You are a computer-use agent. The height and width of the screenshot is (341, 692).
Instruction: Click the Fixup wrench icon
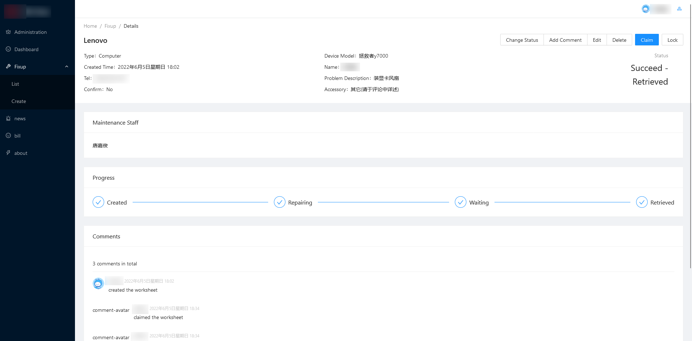pyautogui.click(x=8, y=67)
